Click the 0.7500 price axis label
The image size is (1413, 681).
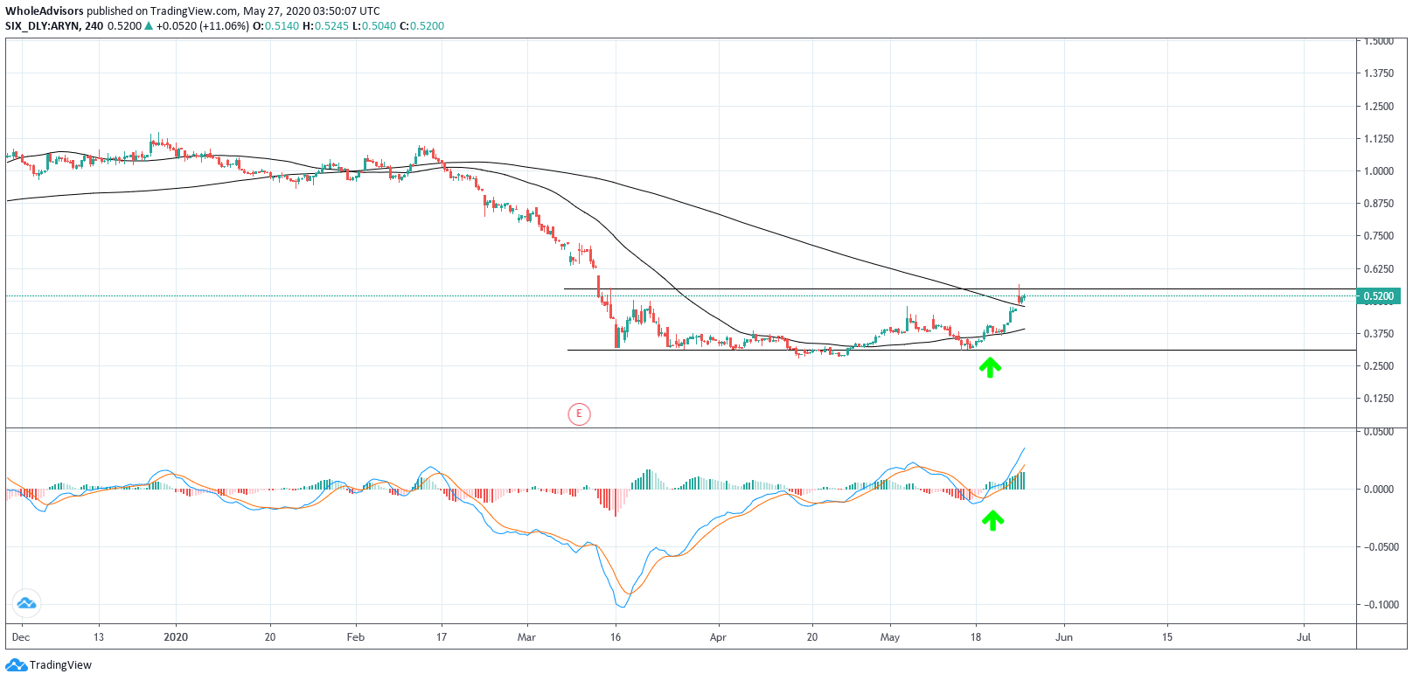(1379, 236)
